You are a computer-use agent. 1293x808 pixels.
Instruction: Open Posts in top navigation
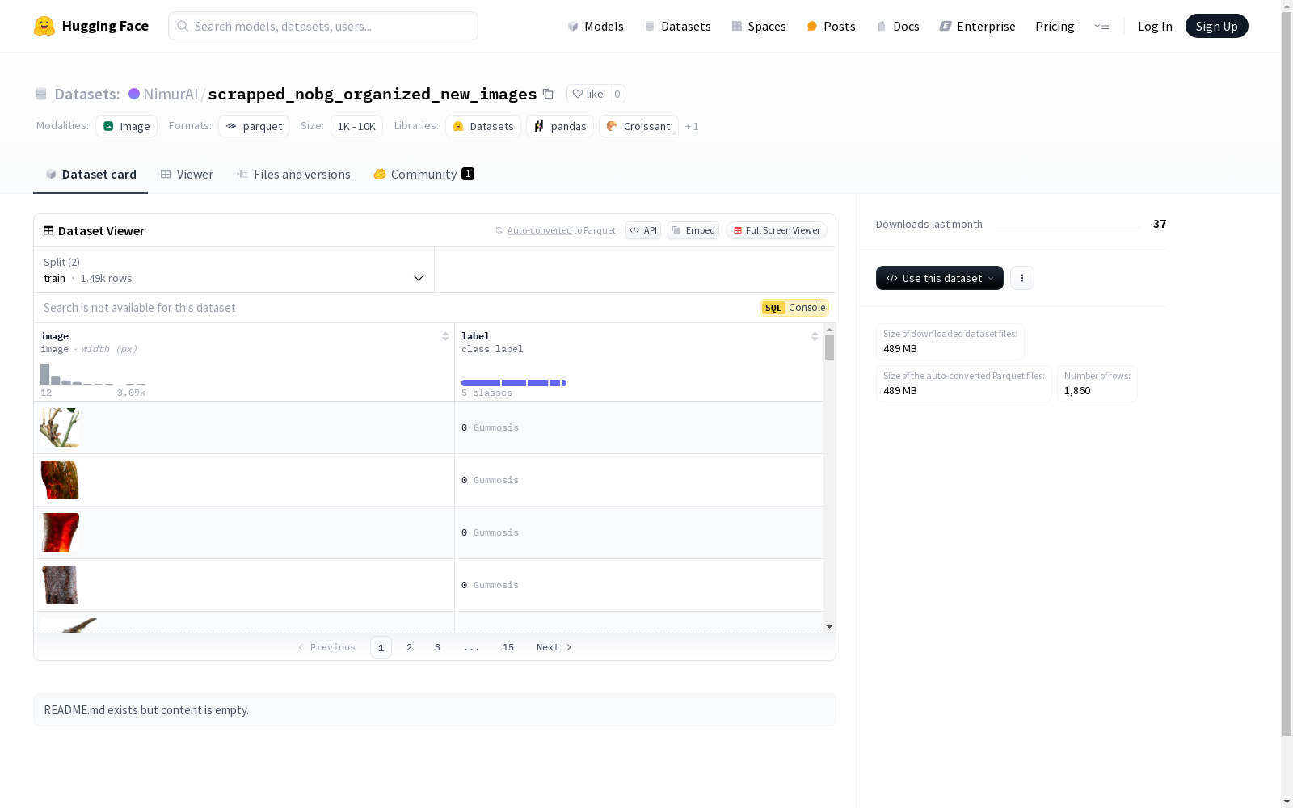(832, 26)
